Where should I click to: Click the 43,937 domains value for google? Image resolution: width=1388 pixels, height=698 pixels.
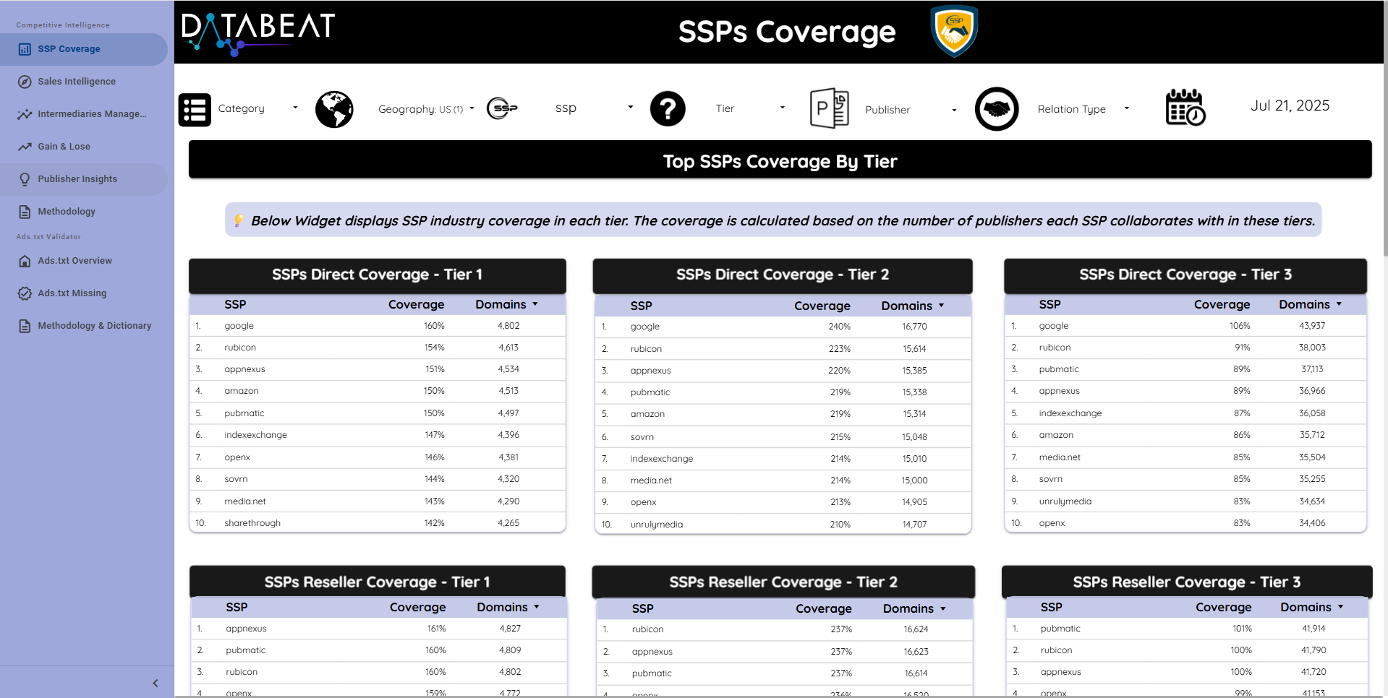1312,326
